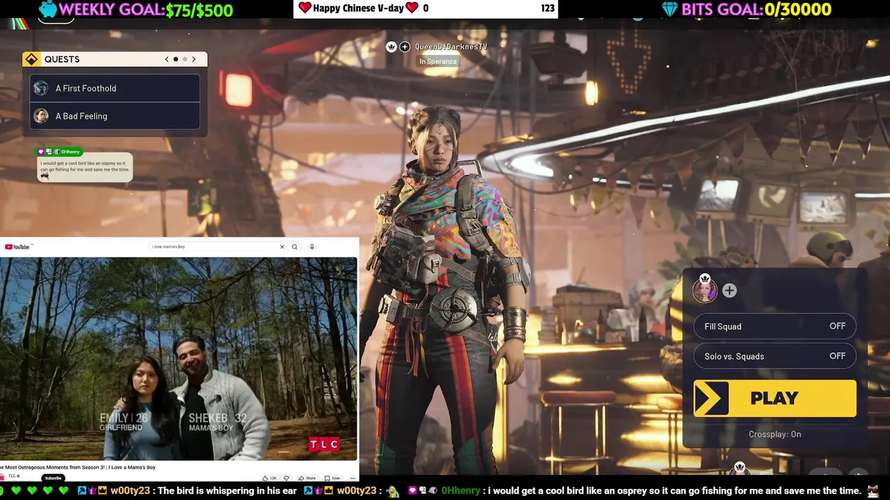Go to next quests page arrow

click(194, 59)
